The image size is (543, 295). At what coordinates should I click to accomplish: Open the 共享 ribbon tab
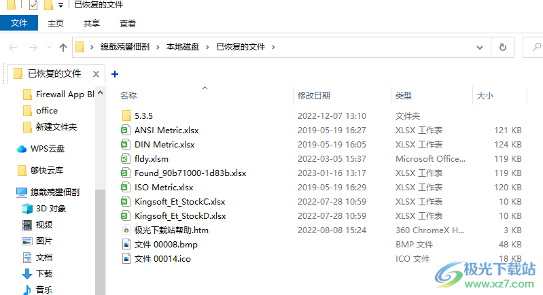point(92,24)
